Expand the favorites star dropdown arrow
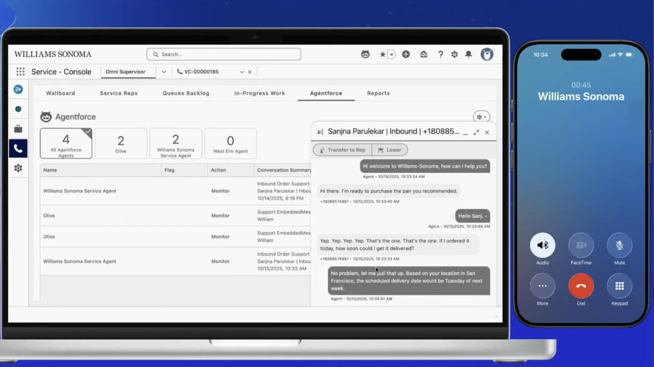 coord(392,54)
